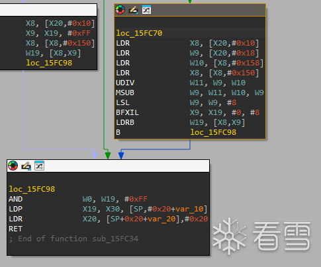The height and width of the screenshot is (267, 321).
Task: Follow branch target loc_15FC98 in loc_15FC70 node
Action: [x=213, y=132]
